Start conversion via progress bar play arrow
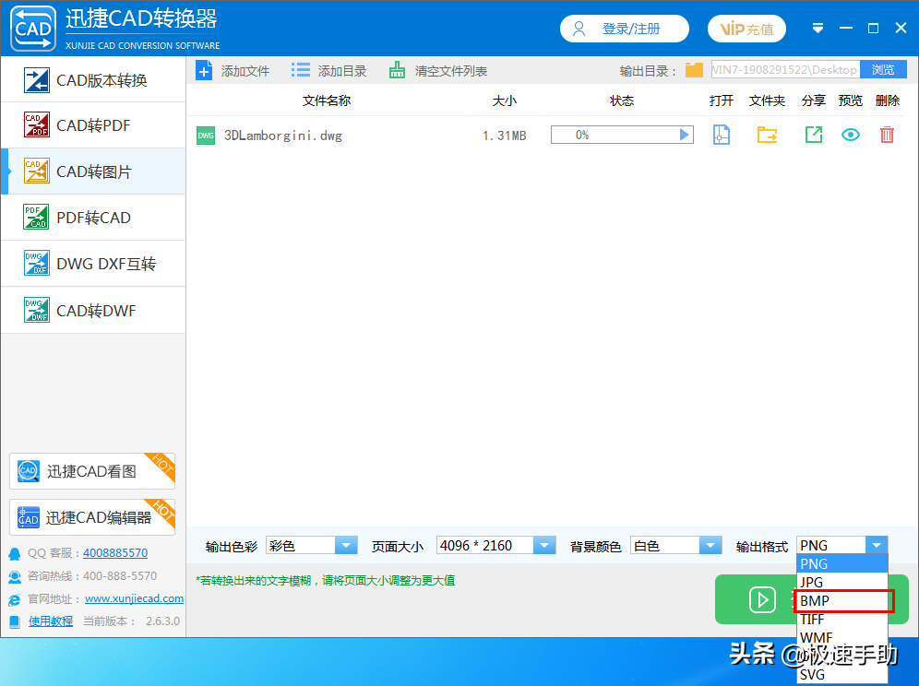919x686 pixels. [684, 135]
